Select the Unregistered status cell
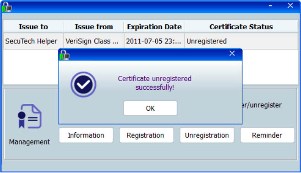This screenshot has height=173, width=301. [241, 41]
